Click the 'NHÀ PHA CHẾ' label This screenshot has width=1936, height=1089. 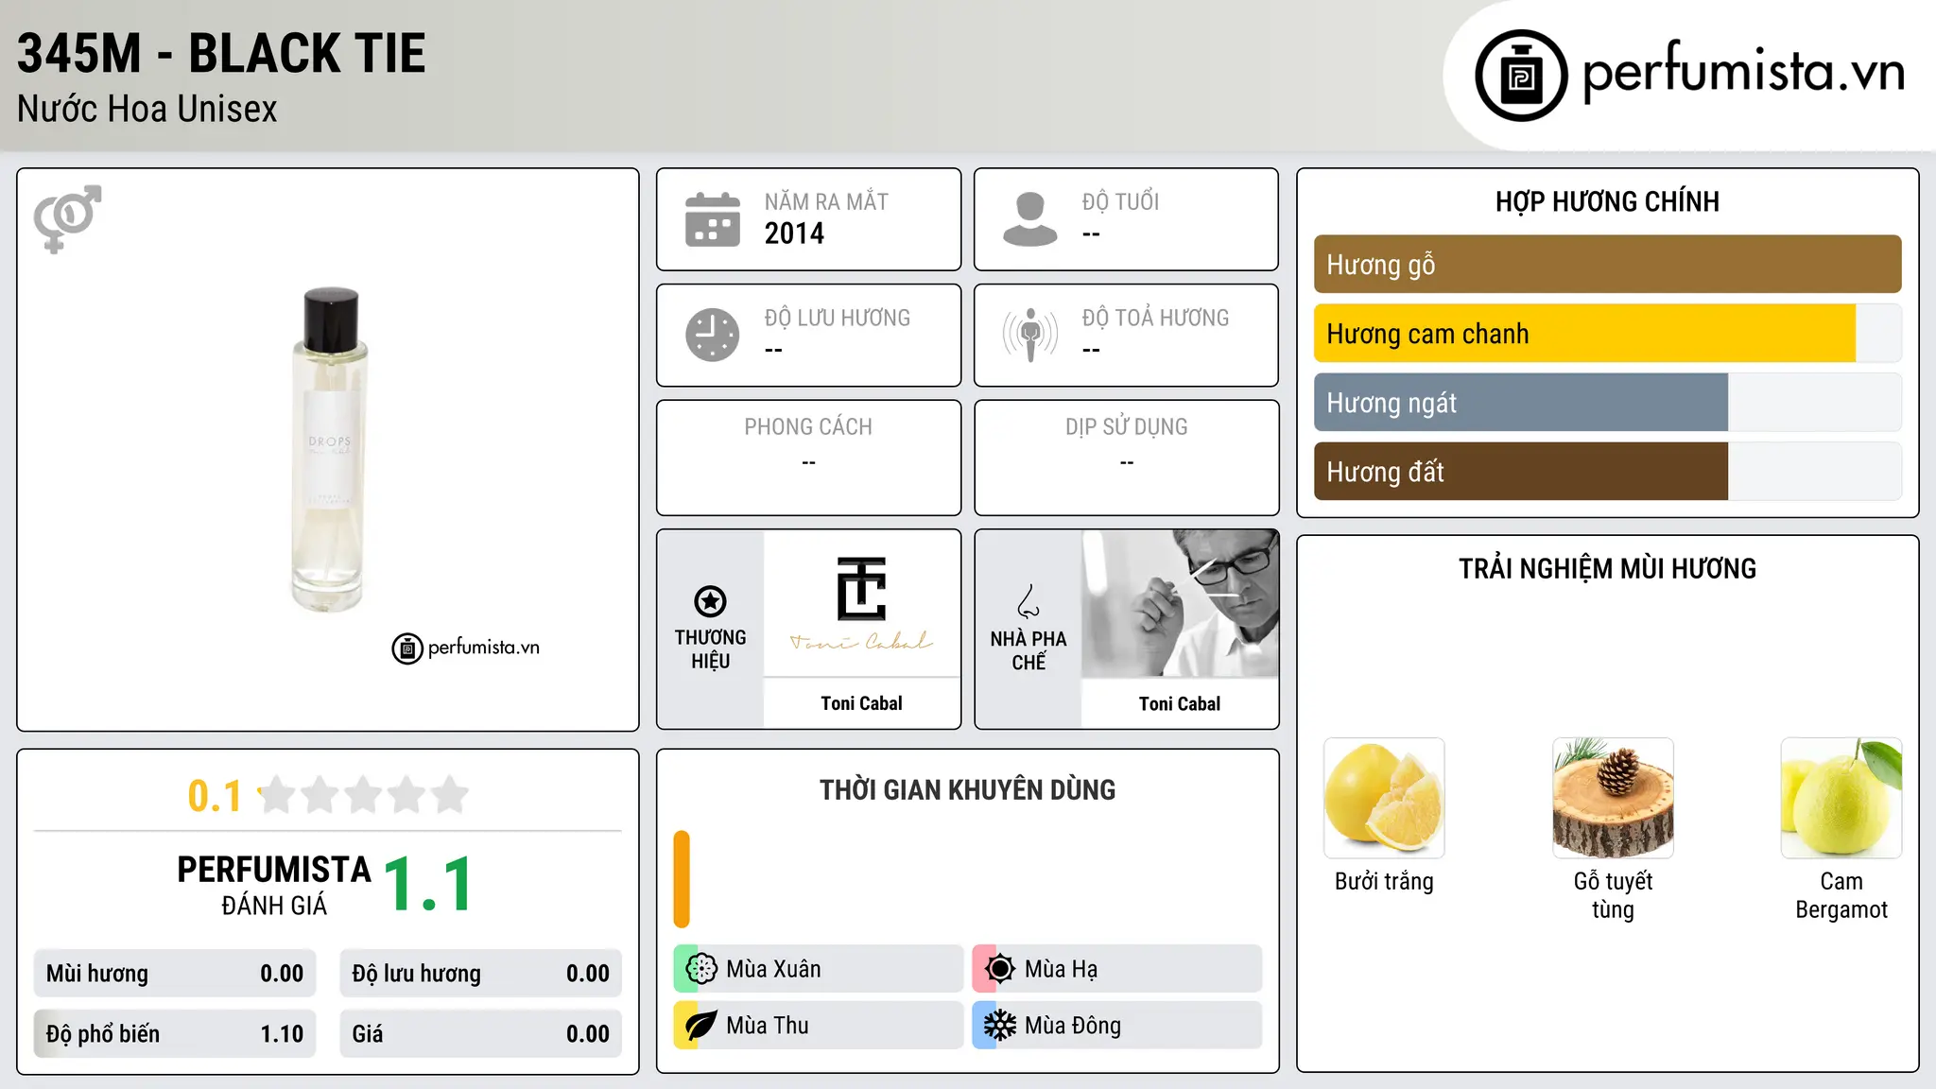(x=1028, y=650)
